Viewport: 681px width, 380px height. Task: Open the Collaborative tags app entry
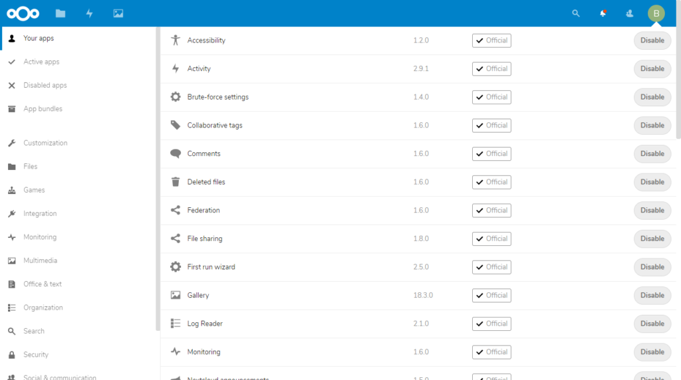click(x=215, y=126)
